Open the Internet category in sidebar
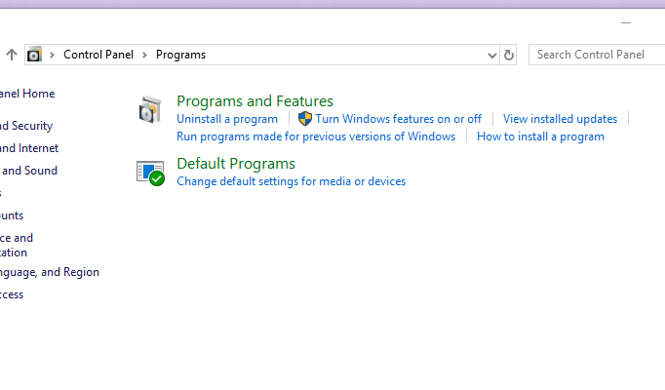The height and width of the screenshot is (390, 665). point(29,148)
